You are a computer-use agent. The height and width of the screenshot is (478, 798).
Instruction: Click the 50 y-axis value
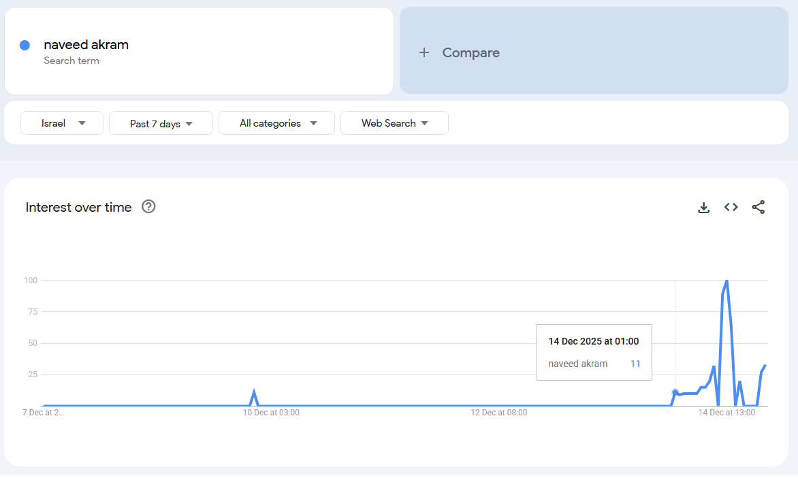[x=33, y=343]
